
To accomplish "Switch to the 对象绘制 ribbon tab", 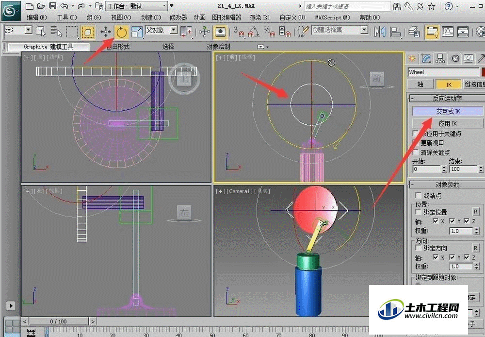I will coord(218,47).
